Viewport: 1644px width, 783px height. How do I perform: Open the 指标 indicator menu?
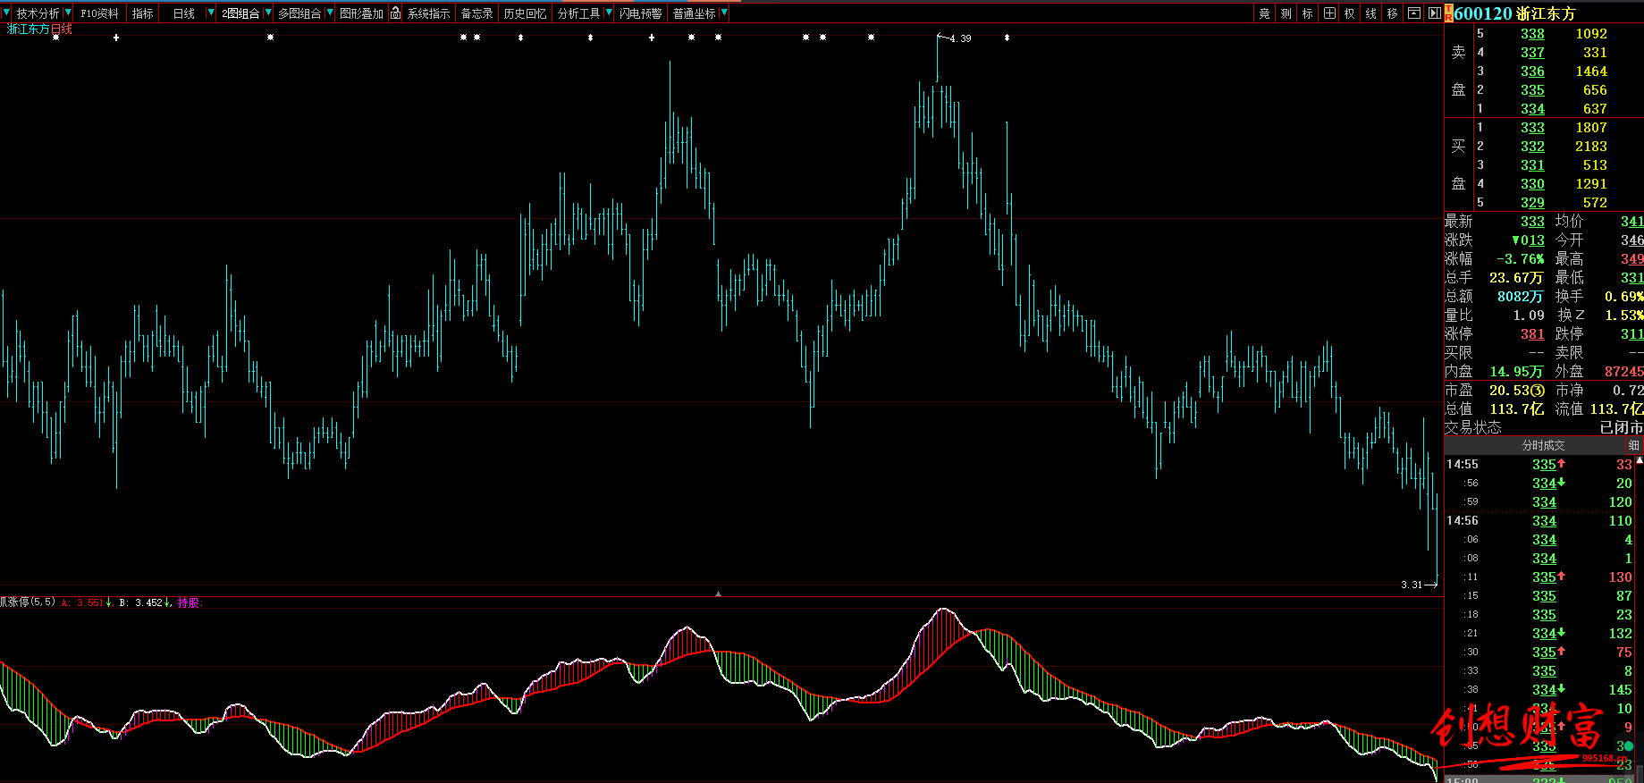(143, 13)
